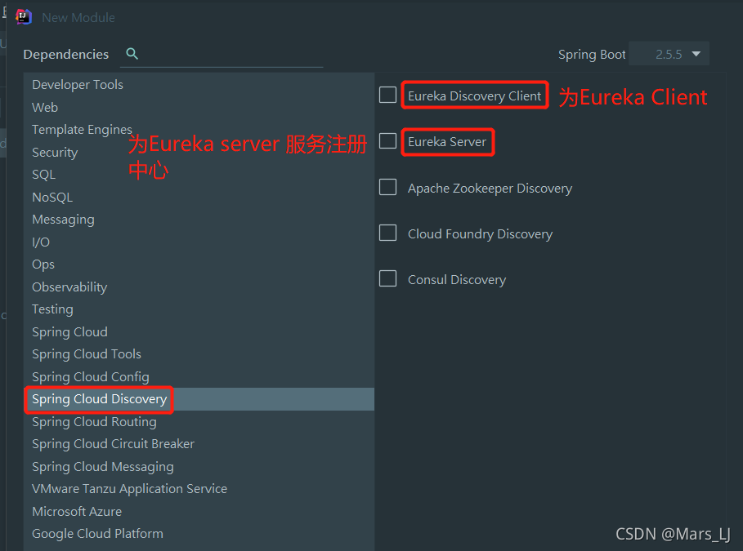Select Developer Tools category
Image resolution: width=743 pixels, height=551 pixels.
tap(199, 85)
